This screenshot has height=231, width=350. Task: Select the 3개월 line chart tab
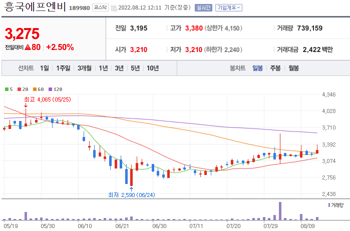pyautogui.click(x=85, y=68)
